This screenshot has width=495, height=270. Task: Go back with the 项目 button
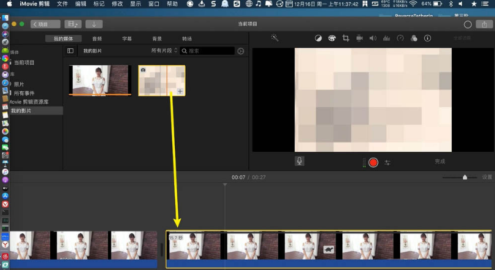45,24
